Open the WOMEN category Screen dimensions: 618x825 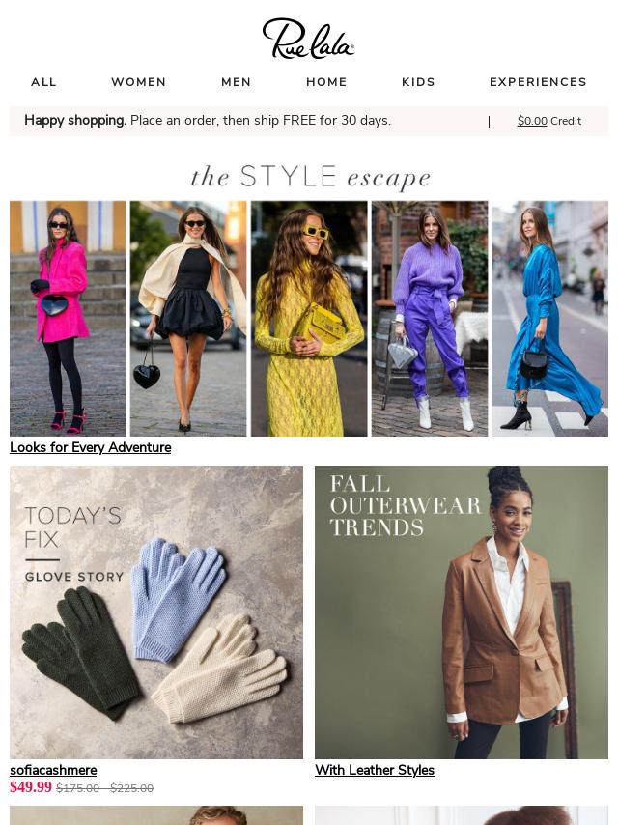139,82
